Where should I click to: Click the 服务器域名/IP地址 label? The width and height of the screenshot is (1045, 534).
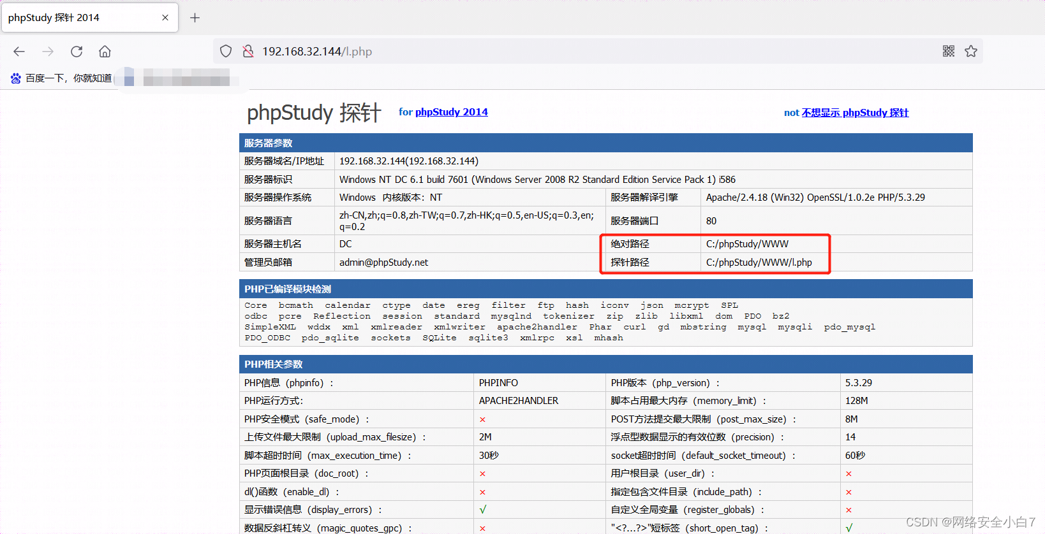point(284,161)
